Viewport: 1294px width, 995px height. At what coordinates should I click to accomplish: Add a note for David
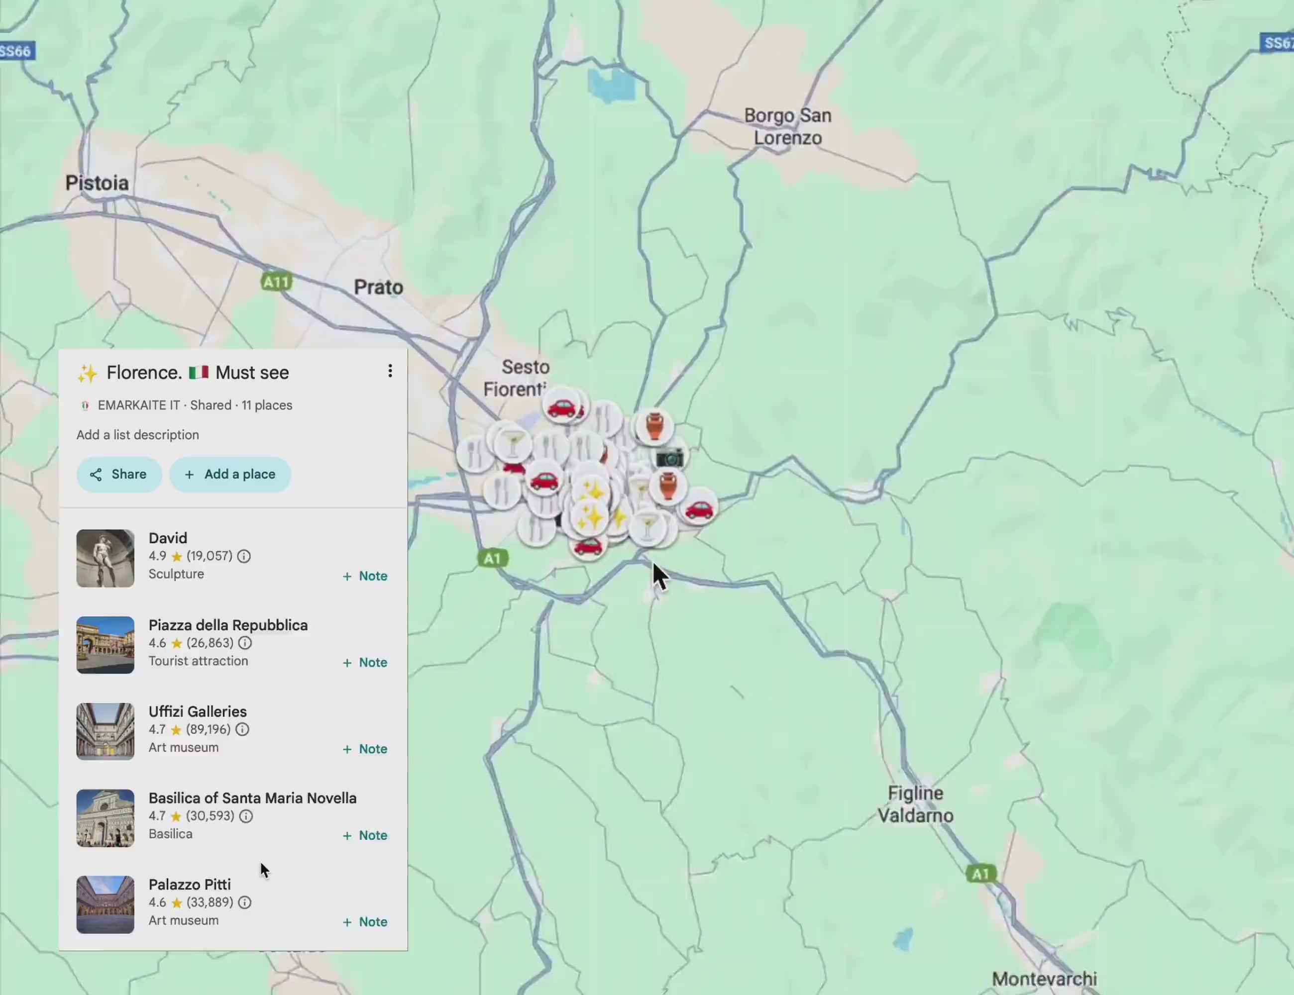tap(364, 576)
